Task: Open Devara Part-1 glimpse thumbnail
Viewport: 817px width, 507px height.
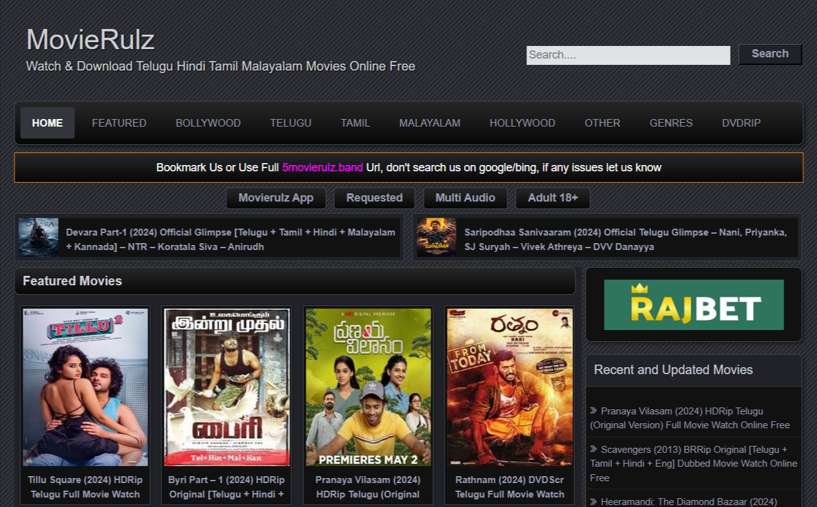Action: [x=38, y=237]
